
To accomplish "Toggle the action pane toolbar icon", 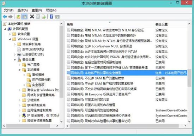I will [57, 17].
